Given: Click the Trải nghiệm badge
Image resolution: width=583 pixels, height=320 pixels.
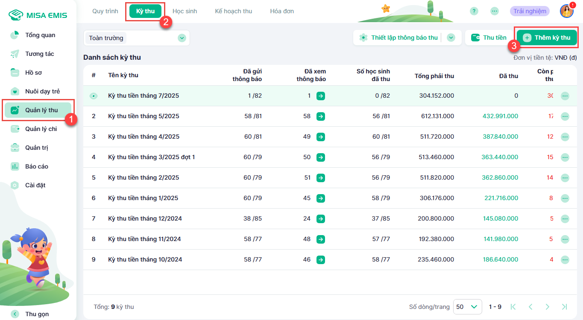Looking at the screenshot, I should (x=529, y=11).
